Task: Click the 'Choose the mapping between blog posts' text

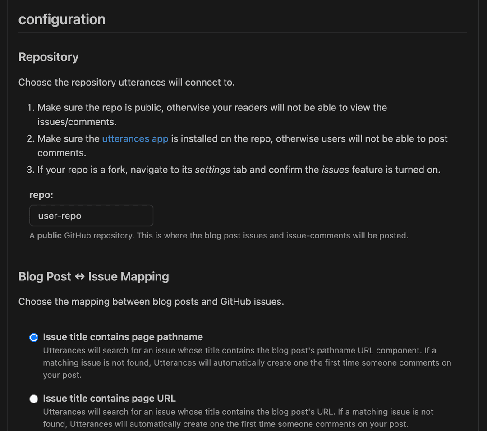Action: 151,302
